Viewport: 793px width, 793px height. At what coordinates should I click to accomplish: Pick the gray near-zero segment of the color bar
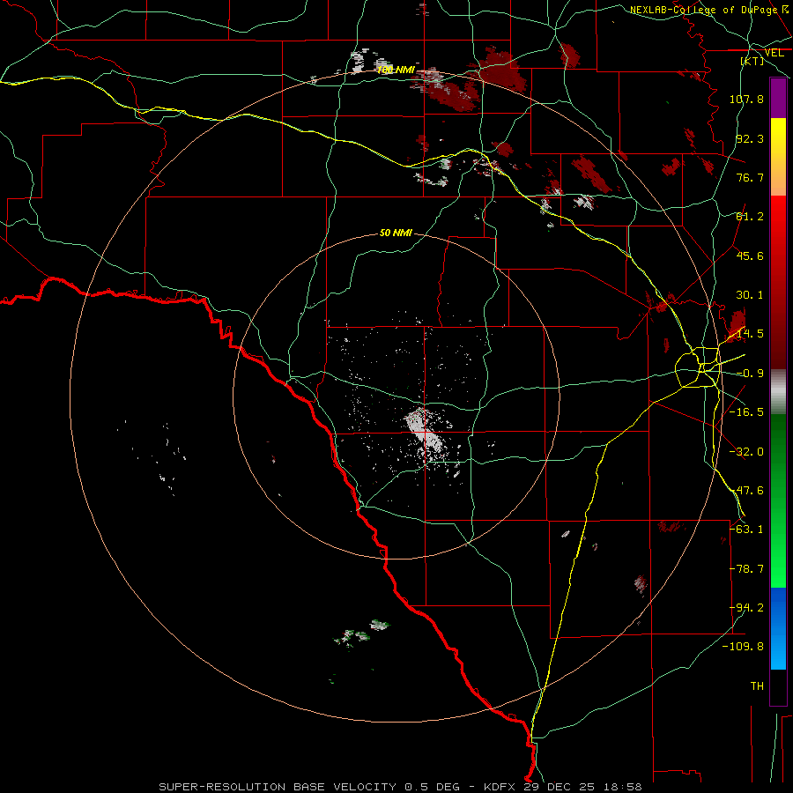778,392
